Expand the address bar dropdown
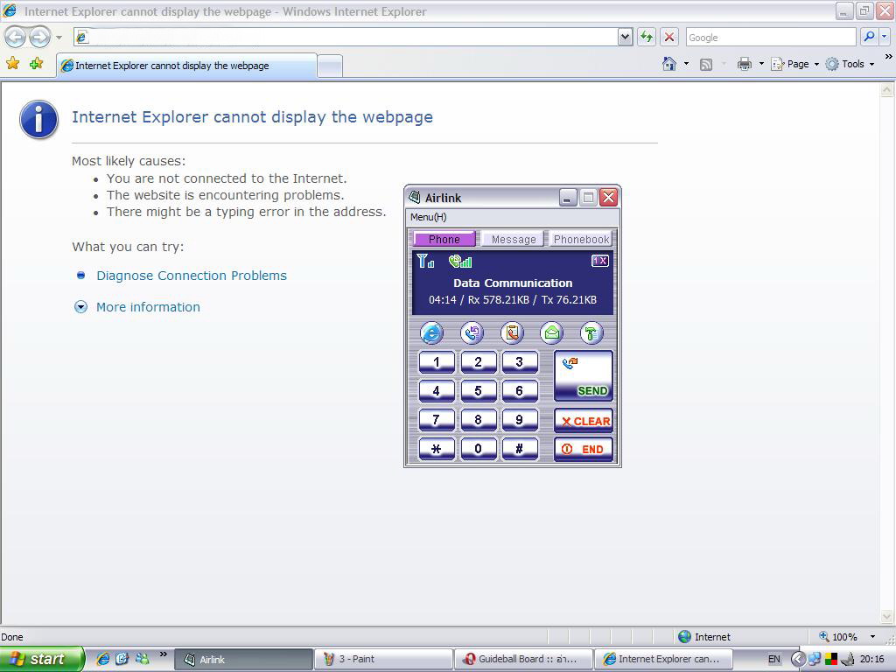896x672 pixels. coord(625,37)
